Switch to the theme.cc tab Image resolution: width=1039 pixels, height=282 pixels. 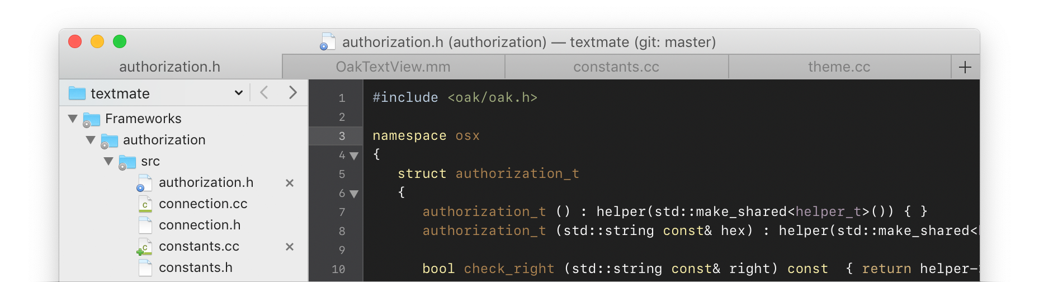tap(839, 67)
